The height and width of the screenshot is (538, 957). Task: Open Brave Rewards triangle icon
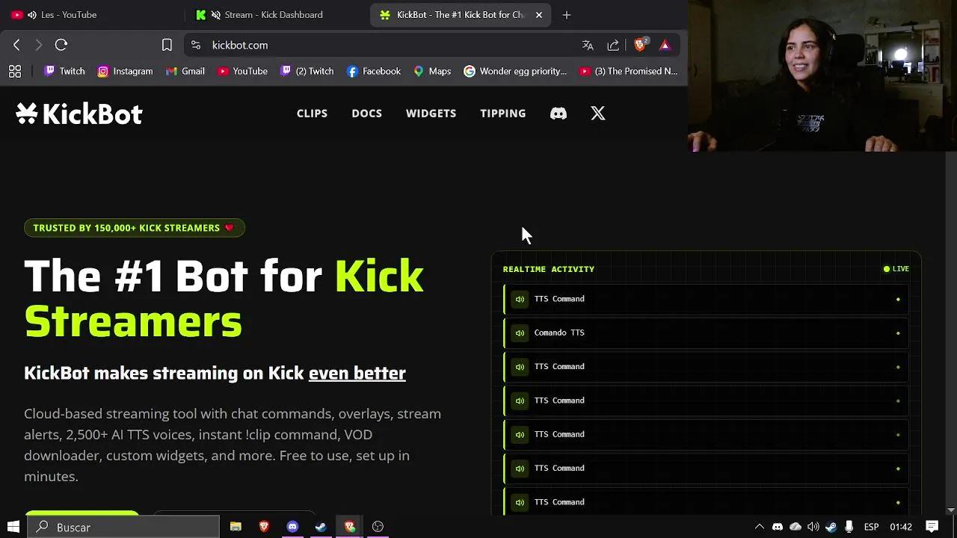tap(665, 45)
